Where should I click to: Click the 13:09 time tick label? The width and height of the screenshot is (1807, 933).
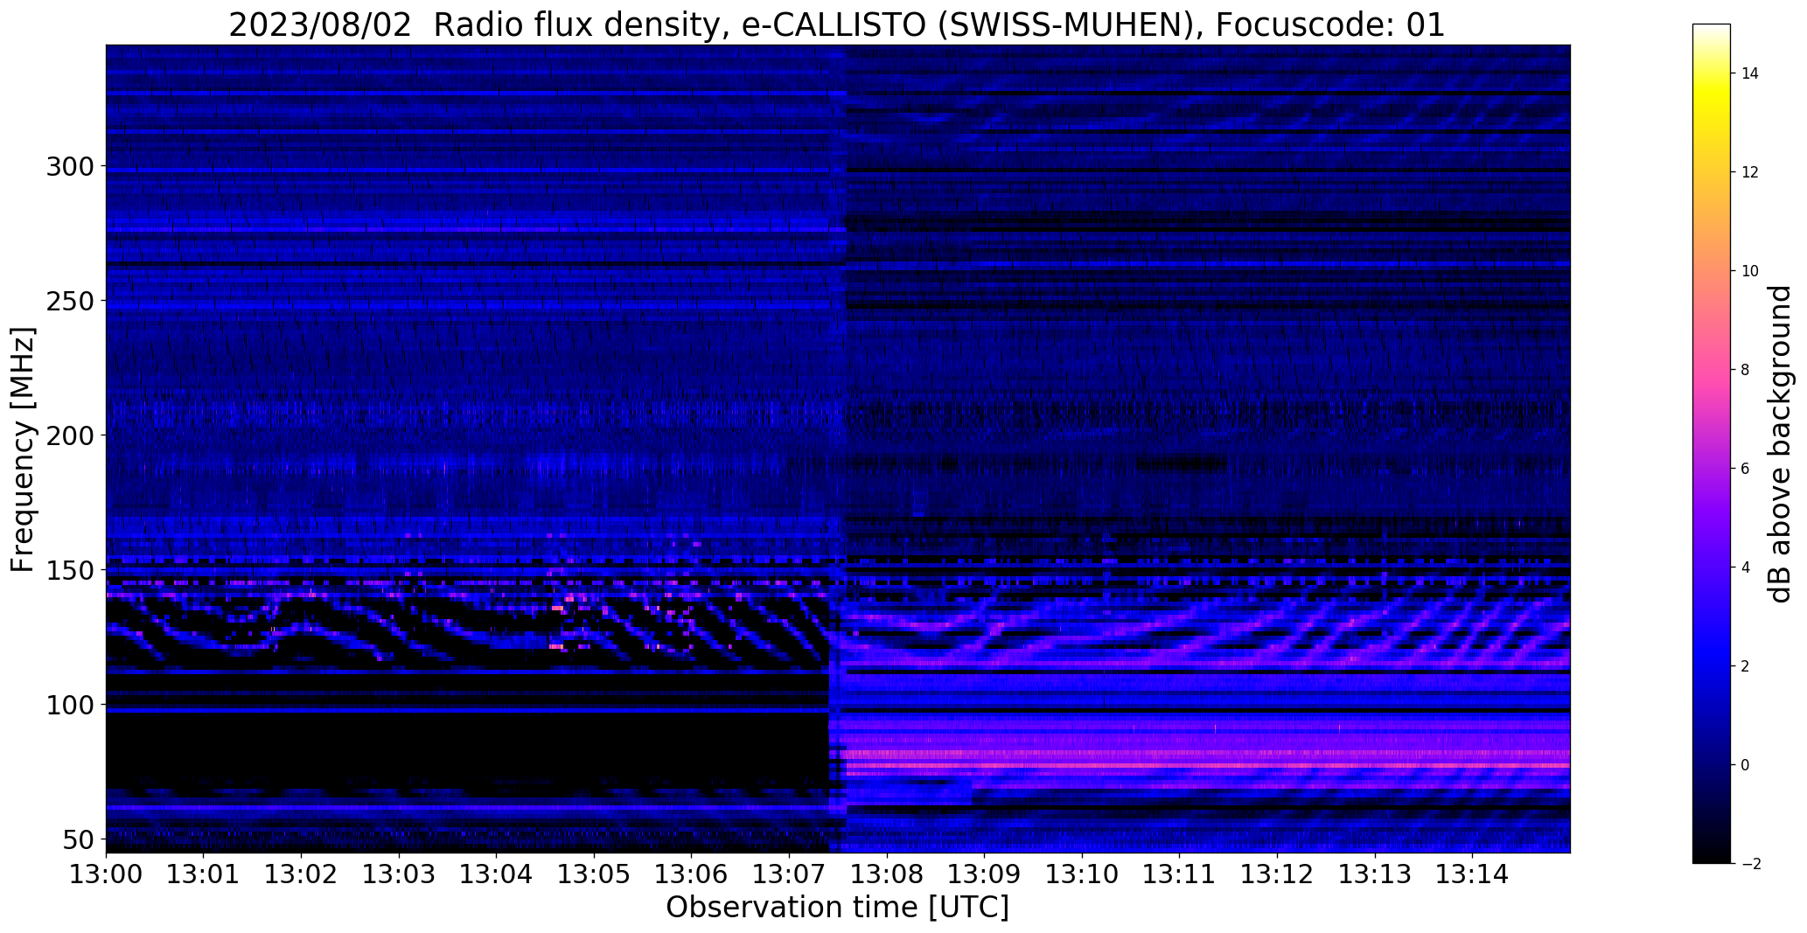pos(985,873)
